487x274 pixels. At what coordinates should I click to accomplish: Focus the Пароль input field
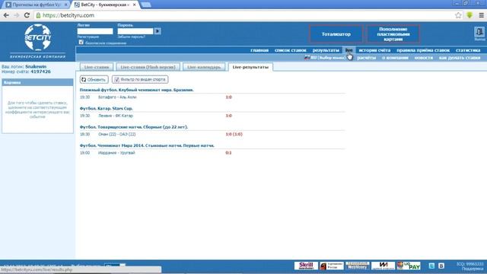135,31
